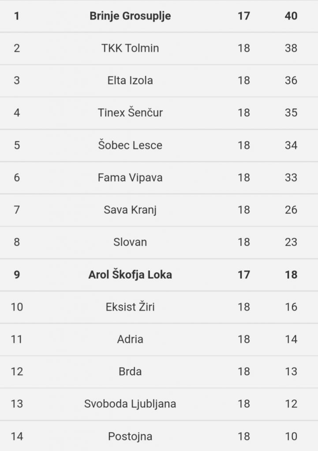The width and height of the screenshot is (318, 451).
Task: Select Arol Škofja Loka's 17 games played cell
Action: pyautogui.click(x=244, y=274)
